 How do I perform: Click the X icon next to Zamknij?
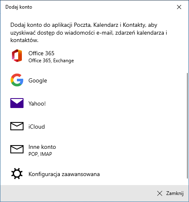160,193
